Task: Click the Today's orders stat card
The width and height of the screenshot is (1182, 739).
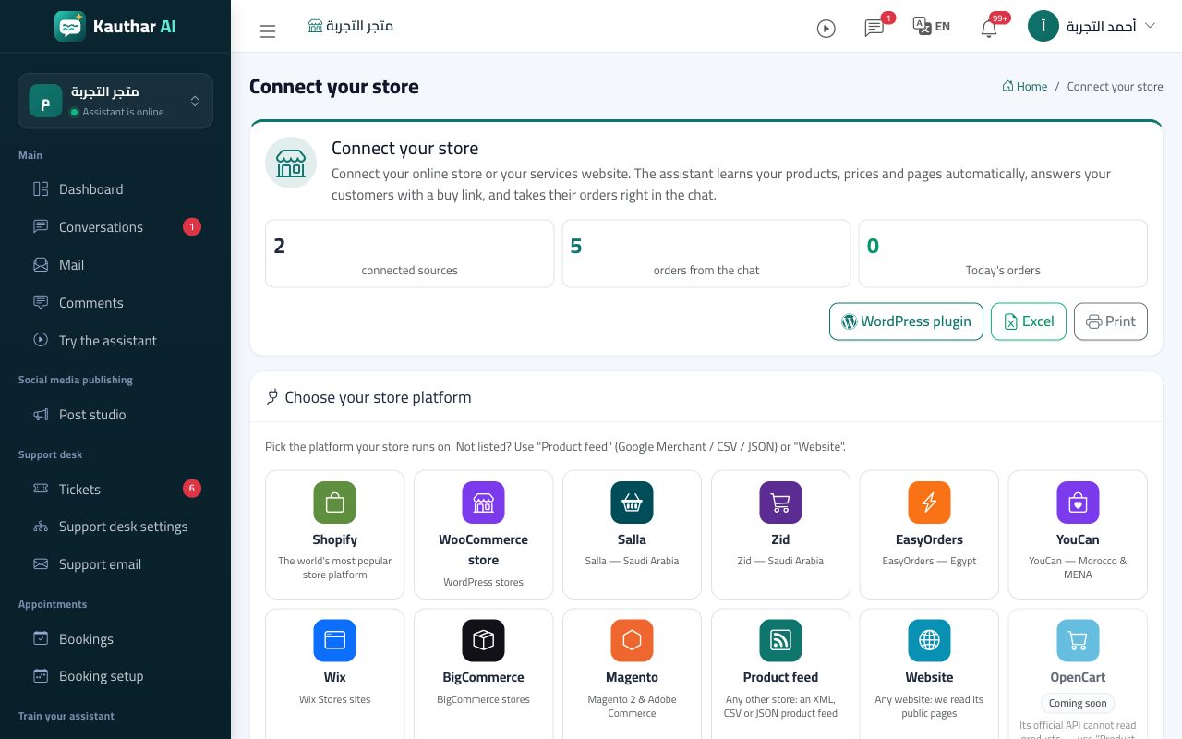Action: 1003,253
